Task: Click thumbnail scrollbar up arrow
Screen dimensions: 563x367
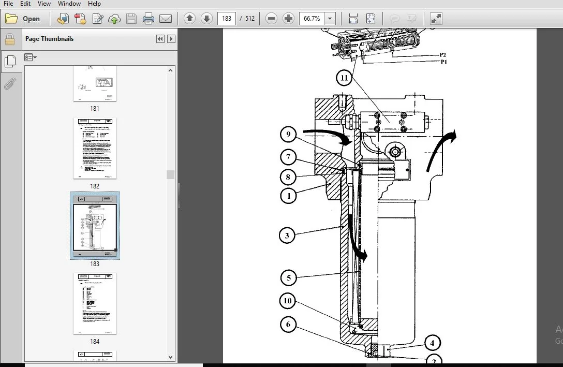Action: (x=171, y=70)
